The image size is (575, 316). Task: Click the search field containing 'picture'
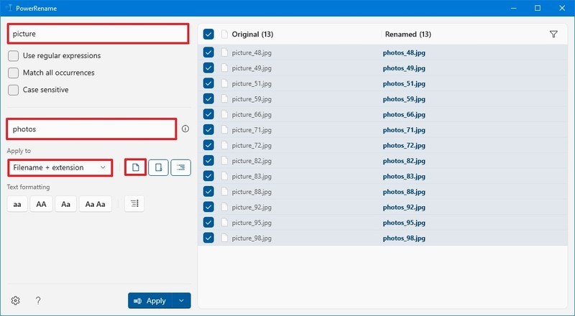click(x=98, y=34)
